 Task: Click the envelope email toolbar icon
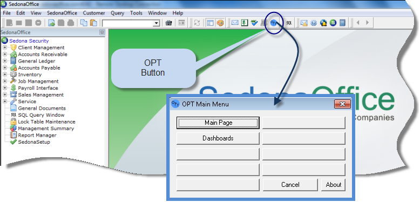pyautogui.click(x=235, y=23)
